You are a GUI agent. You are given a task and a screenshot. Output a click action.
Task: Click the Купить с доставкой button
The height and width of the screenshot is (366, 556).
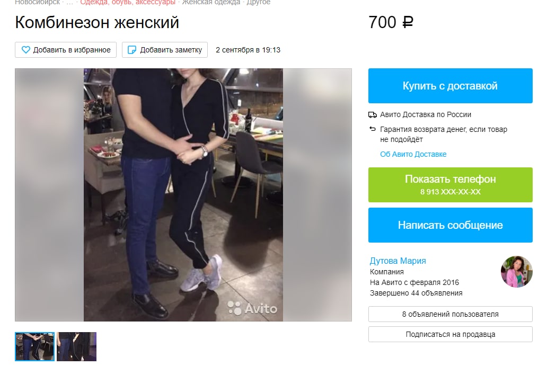click(451, 86)
